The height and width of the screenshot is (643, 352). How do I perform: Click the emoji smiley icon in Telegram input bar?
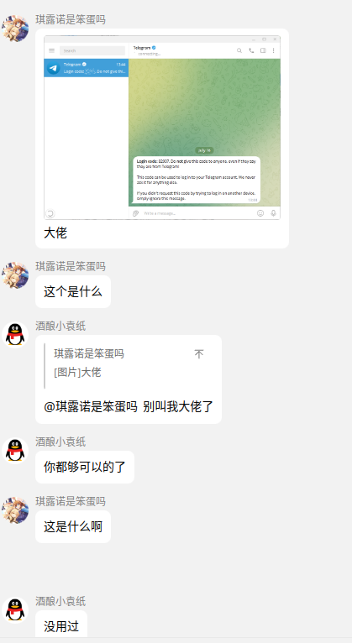[260, 213]
